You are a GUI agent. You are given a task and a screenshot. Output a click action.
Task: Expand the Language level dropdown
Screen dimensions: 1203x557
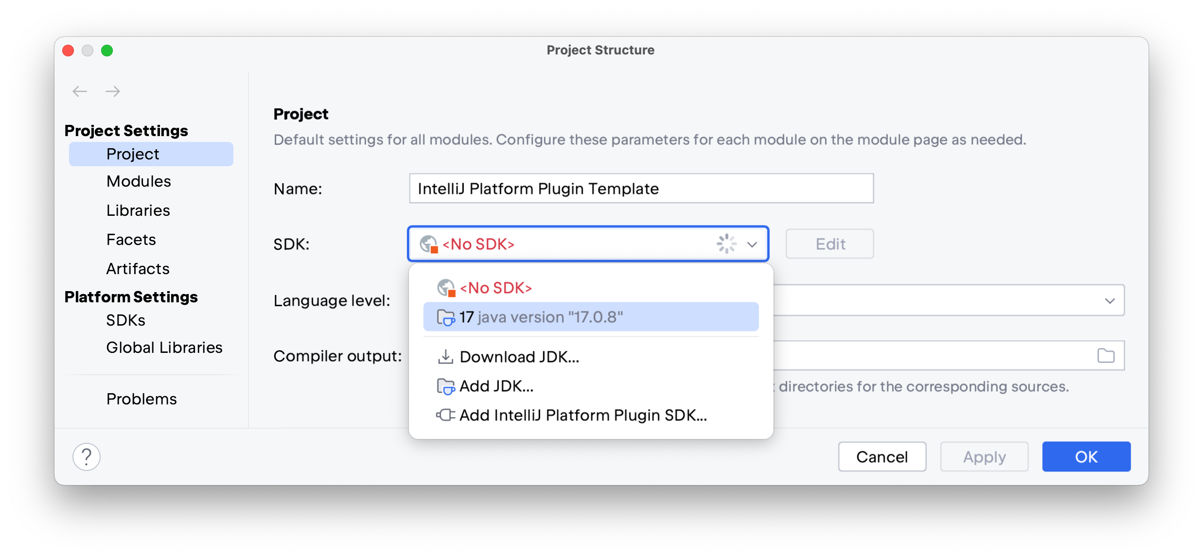1110,300
